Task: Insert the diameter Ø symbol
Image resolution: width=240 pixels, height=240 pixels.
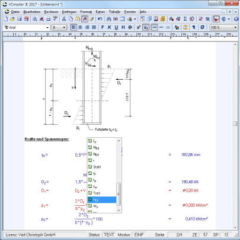Action: click(x=202, y=27)
